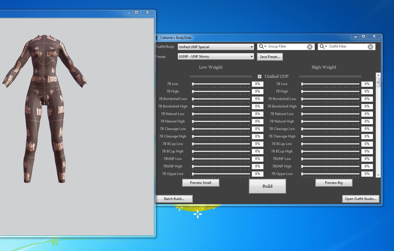Maximize the preview window
The height and width of the screenshot is (251, 394).
click(137, 13)
